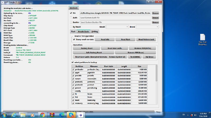Select the nvram.bin filename cell
This screenshot has height=118, width=211.
tap(94, 79)
